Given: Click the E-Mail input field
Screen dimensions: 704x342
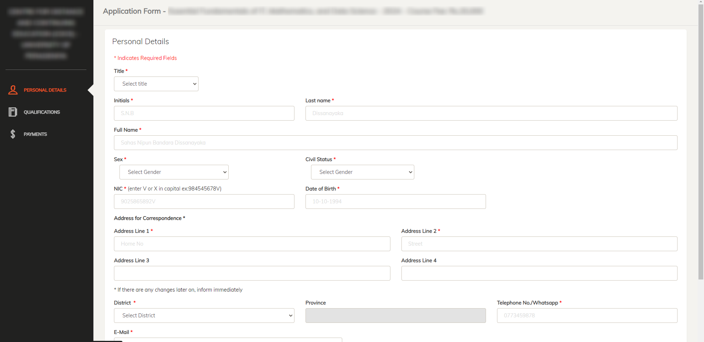Looking at the screenshot, I should (228, 340).
